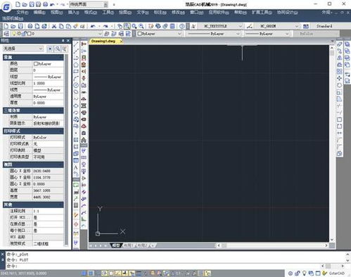Screen dimensions: 351x277
Task: Open the 帮助 (Help) menu
Action: [241, 12]
